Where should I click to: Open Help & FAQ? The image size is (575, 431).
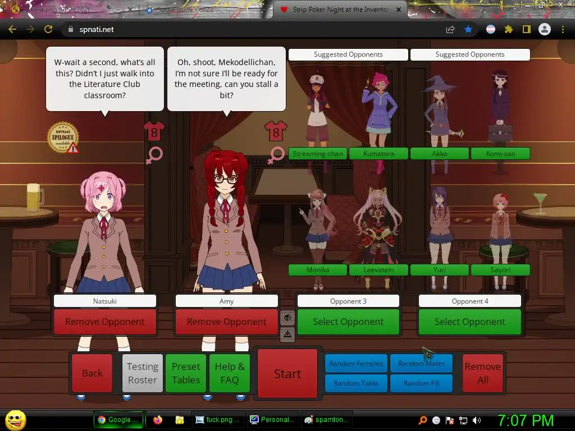(x=230, y=373)
